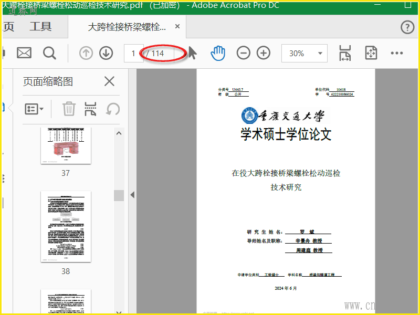The image size is (420, 315).
Task: Click the page label 38
Action: pos(66,271)
